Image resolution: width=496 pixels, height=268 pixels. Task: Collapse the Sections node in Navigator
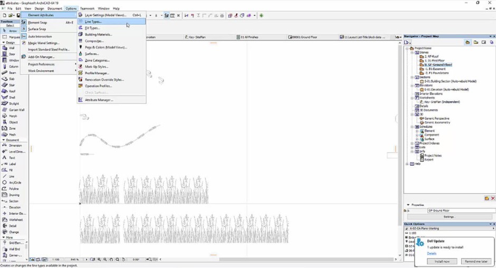pyautogui.click(x=412, y=77)
